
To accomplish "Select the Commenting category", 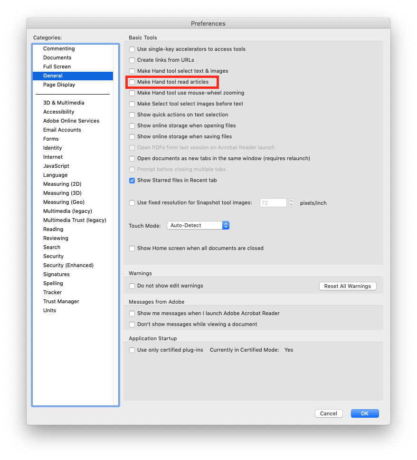I will [59, 48].
